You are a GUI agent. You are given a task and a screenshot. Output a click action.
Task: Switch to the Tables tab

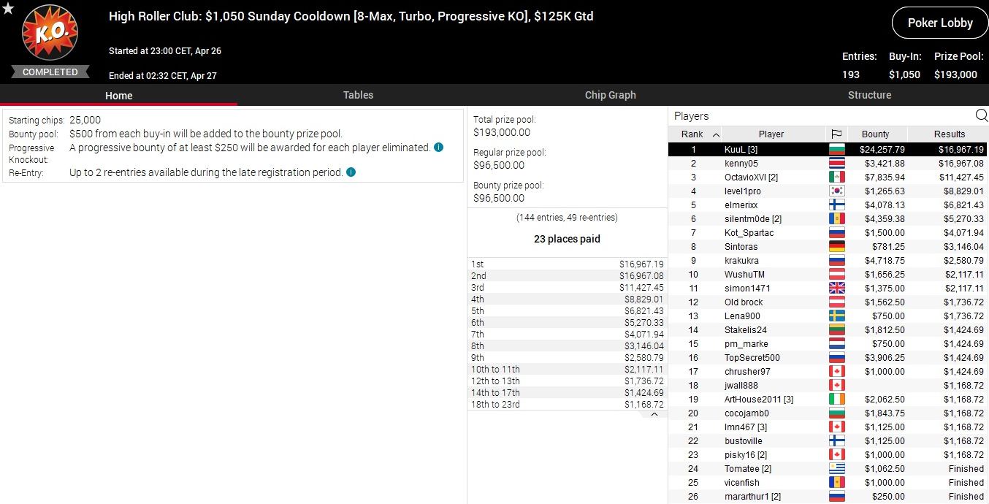click(x=358, y=95)
